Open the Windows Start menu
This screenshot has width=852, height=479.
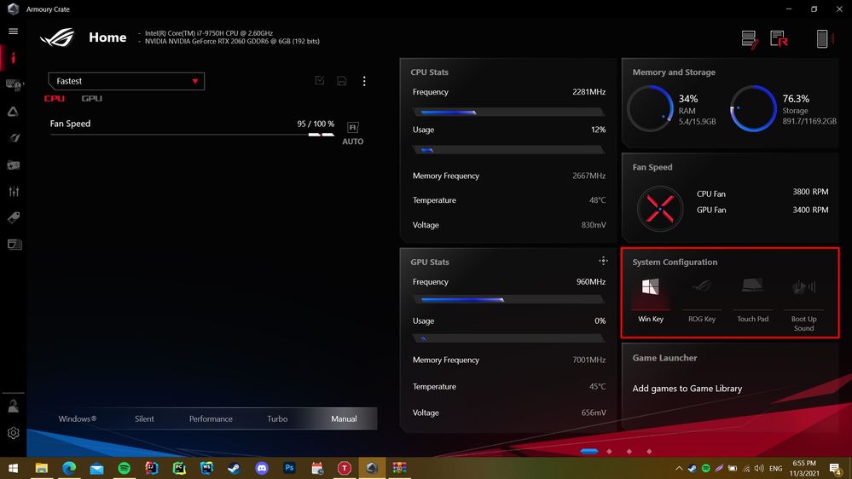[13, 468]
